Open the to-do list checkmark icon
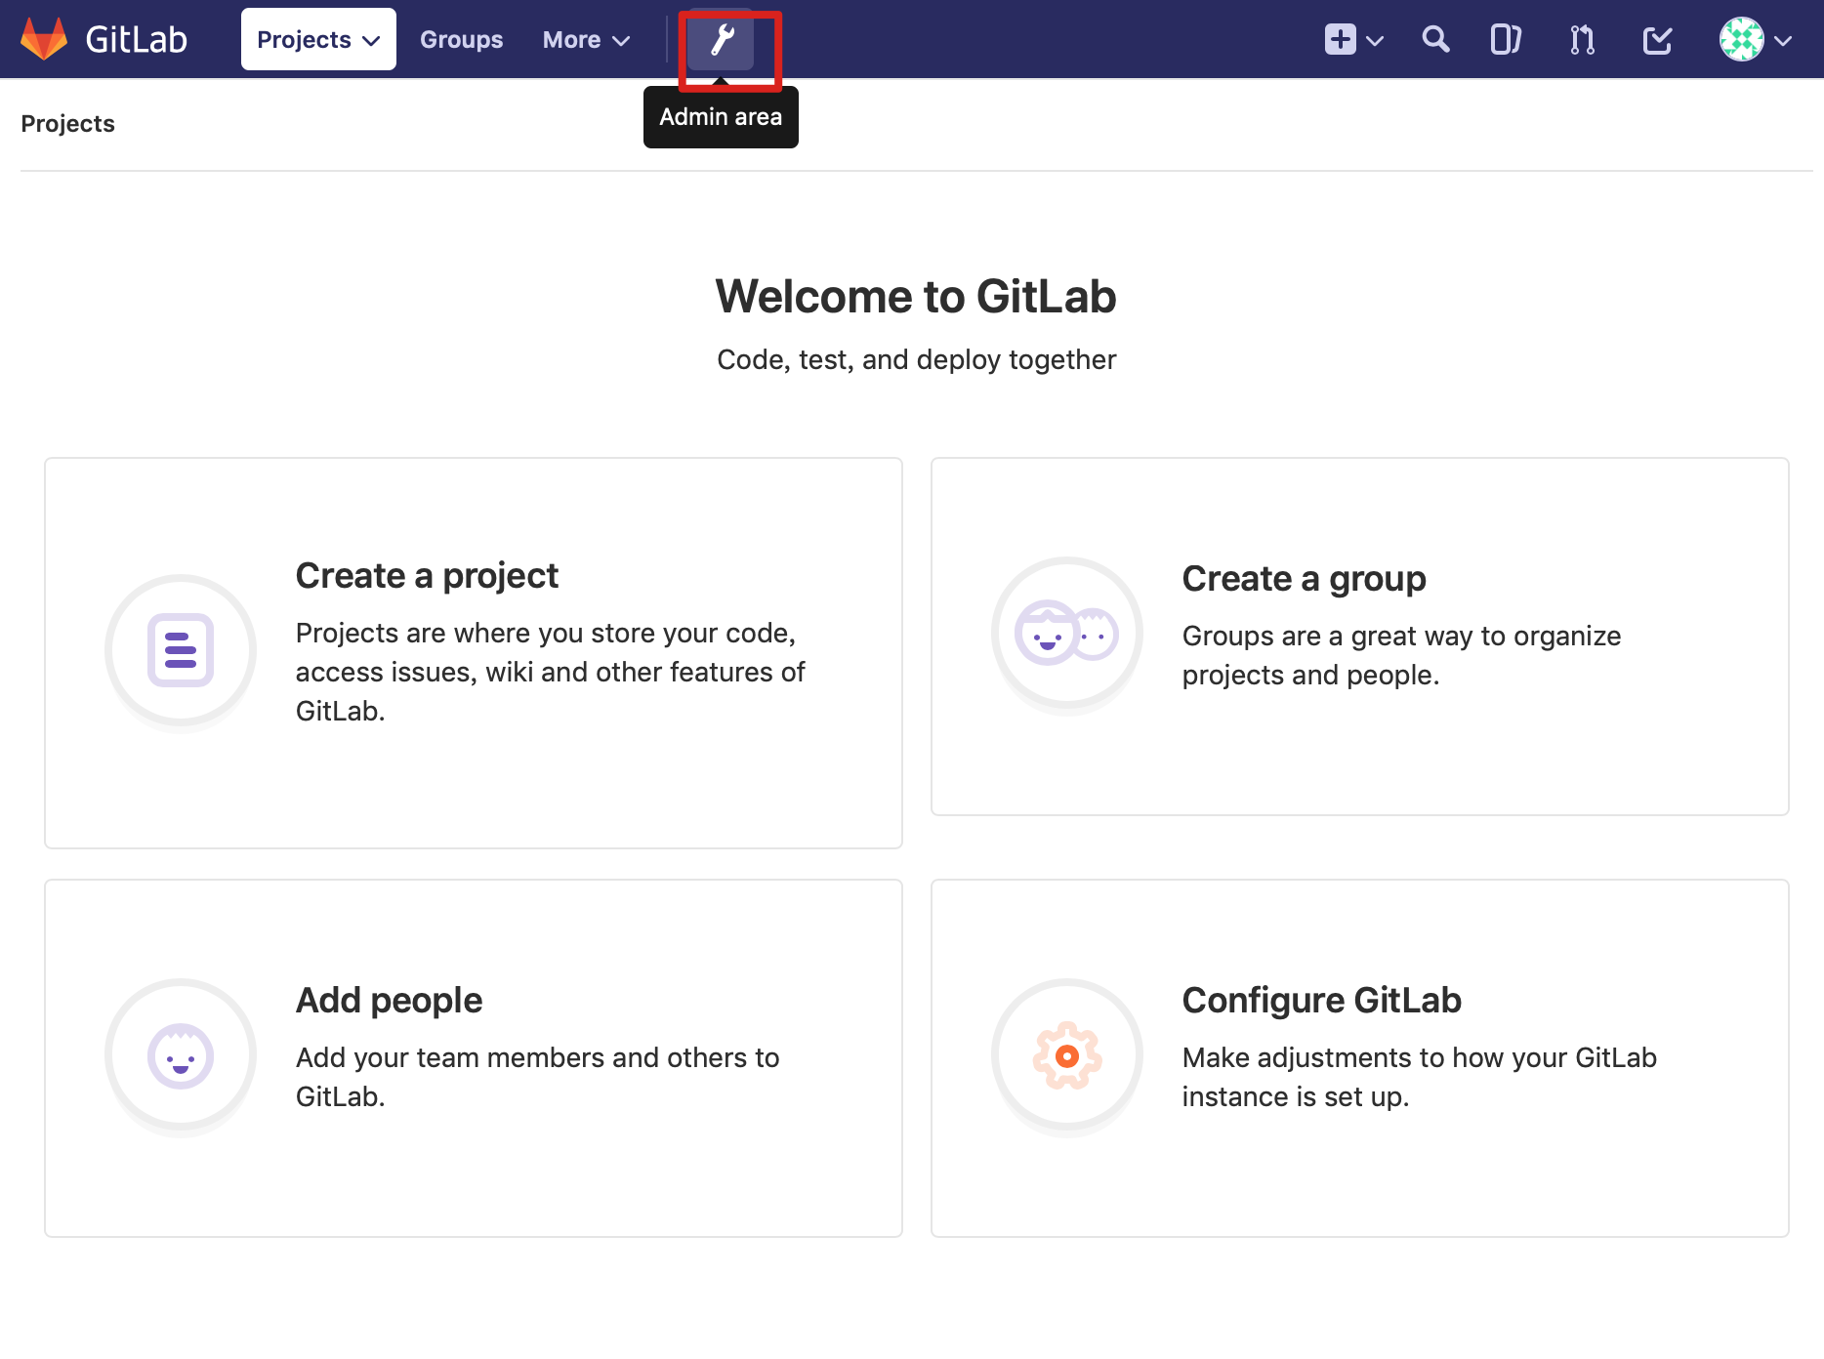This screenshot has width=1824, height=1359. click(x=1658, y=40)
